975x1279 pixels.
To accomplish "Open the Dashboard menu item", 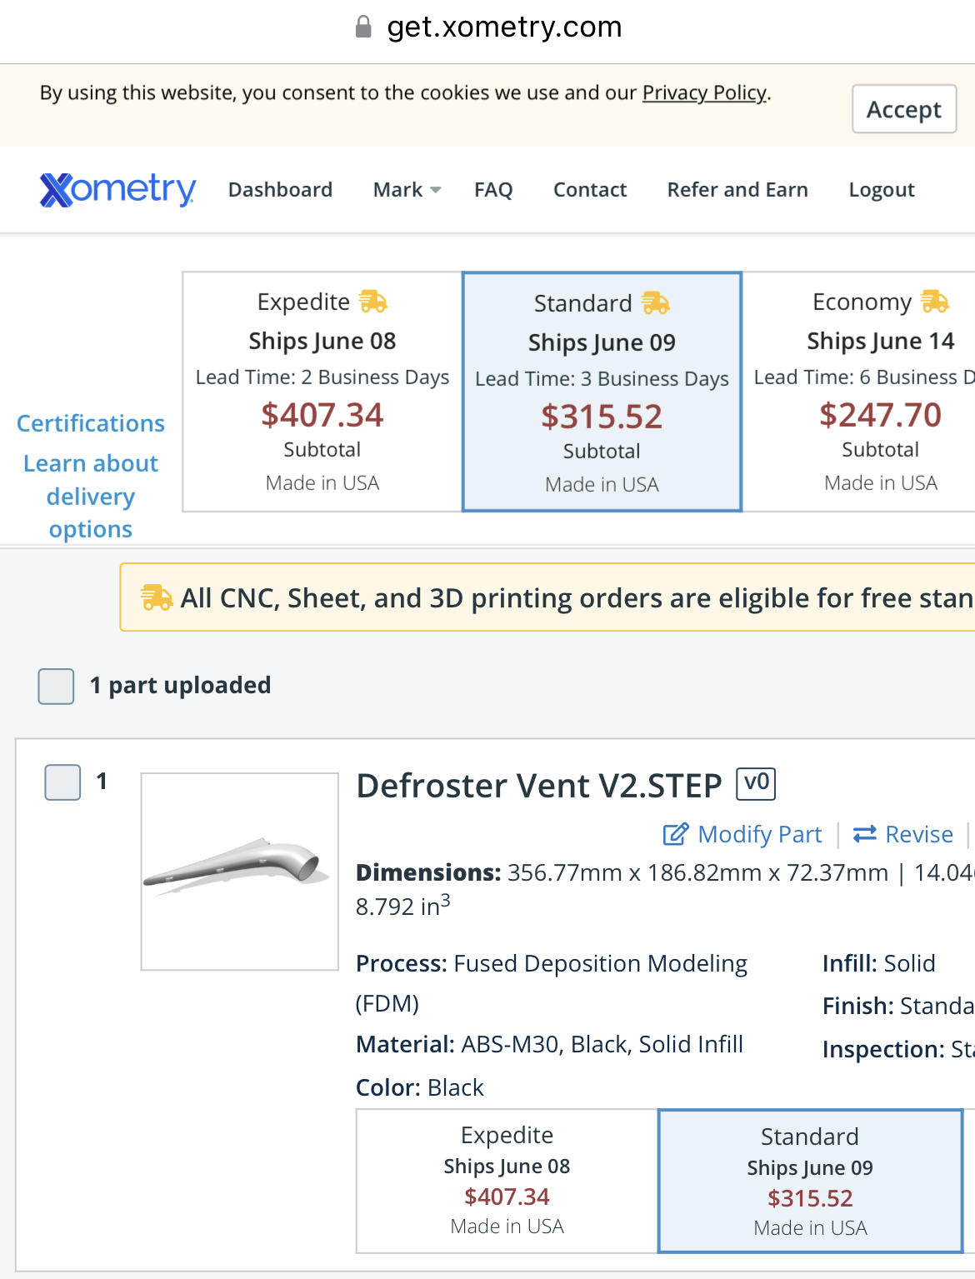I will click(x=280, y=190).
